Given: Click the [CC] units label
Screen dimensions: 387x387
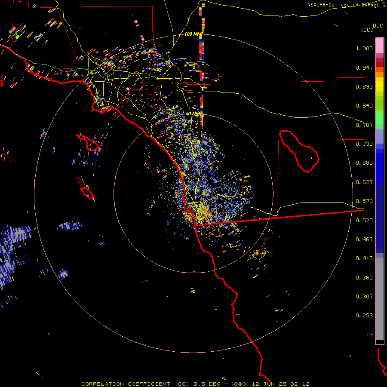Looking at the screenshot, I should (x=367, y=30).
